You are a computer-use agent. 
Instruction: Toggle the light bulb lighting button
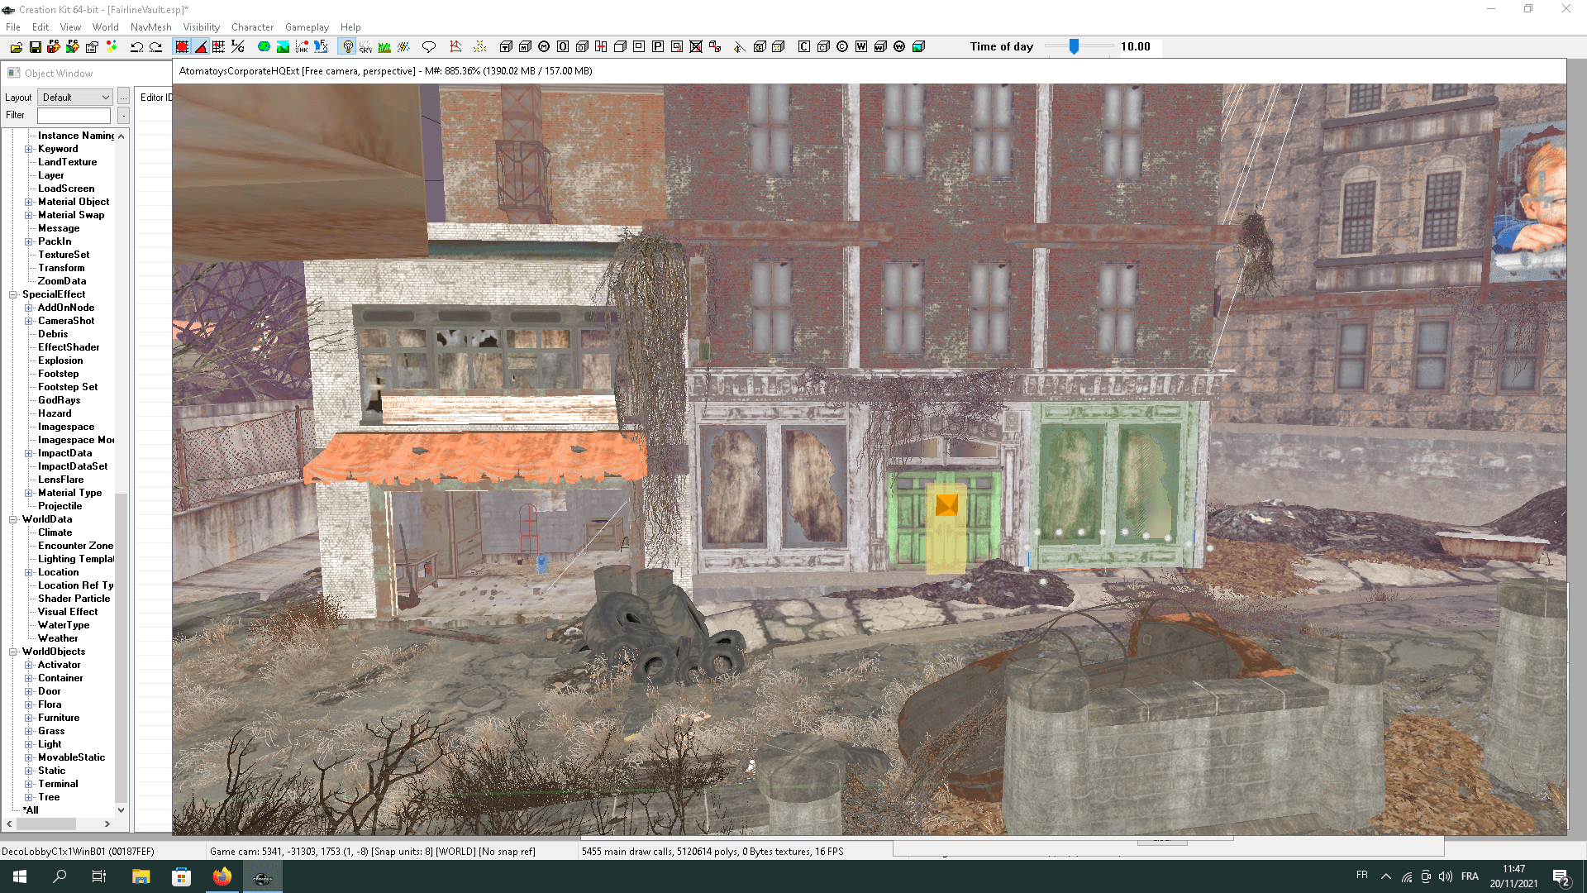pyautogui.click(x=348, y=47)
